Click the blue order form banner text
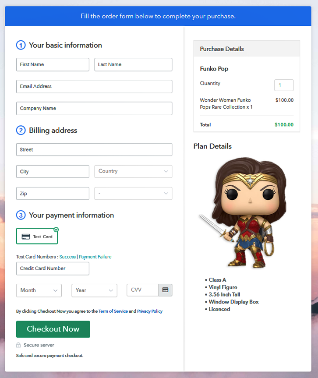The width and height of the screenshot is (318, 378). coord(158,16)
